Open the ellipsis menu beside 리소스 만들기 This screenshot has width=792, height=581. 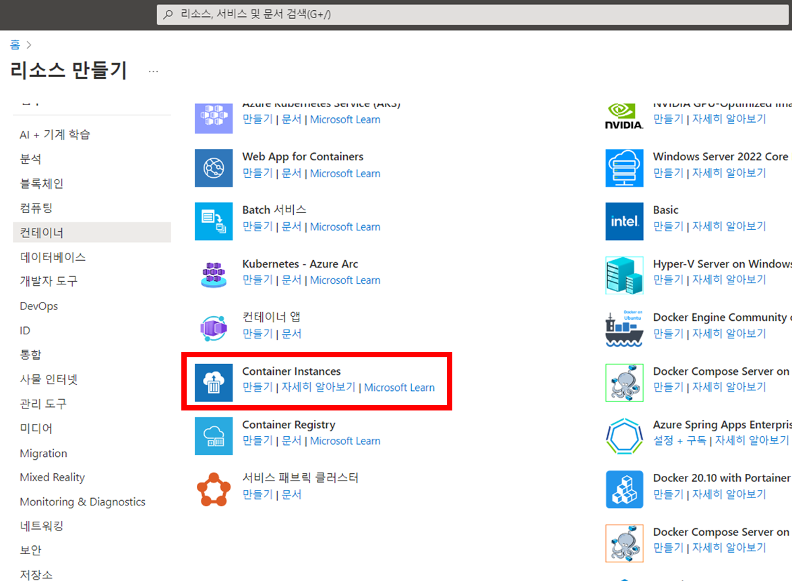[153, 71]
